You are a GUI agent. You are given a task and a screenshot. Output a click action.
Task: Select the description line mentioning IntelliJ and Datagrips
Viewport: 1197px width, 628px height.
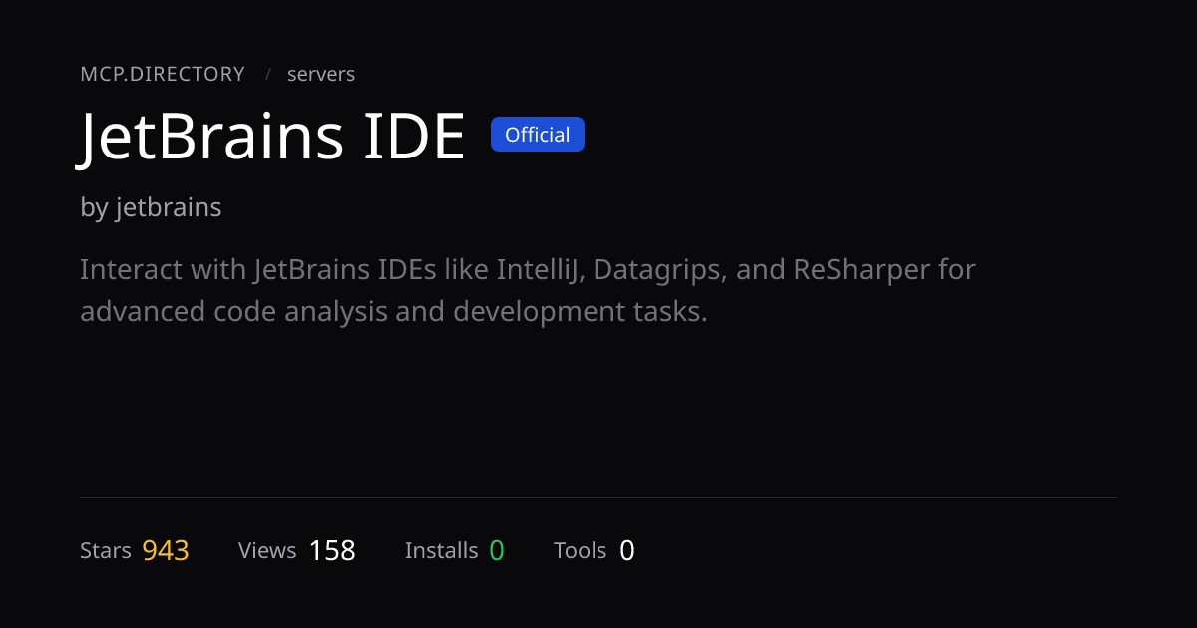528,270
